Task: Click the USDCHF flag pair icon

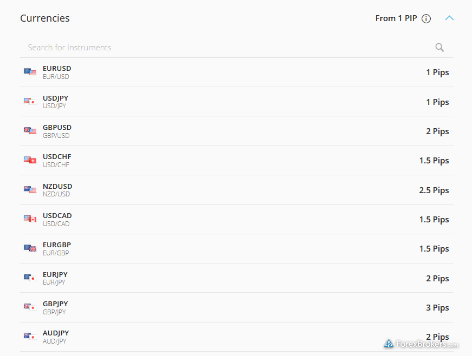Action: tap(30, 160)
